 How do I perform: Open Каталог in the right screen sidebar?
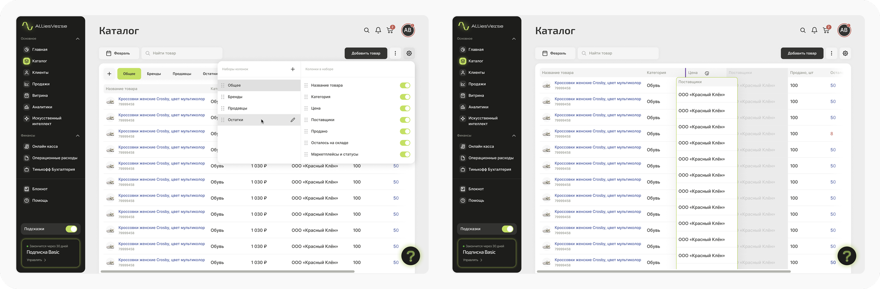[x=472, y=61]
